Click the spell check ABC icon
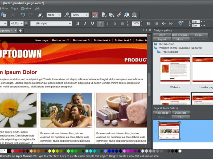Screen dimensions: 213x159 click(181, 23)
